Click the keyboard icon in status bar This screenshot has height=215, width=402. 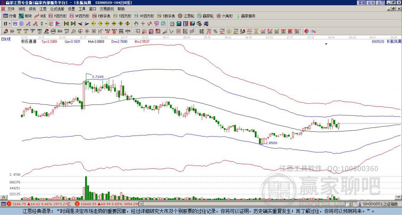tap(3, 204)
